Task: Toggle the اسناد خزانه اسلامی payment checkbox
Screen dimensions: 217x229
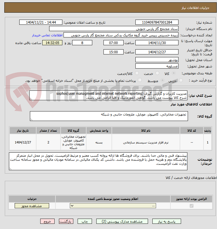Action: 140,80
